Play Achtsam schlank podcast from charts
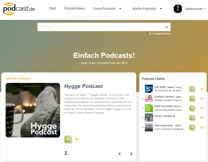Viewport: 208px width, 162px height. point(192,98)
